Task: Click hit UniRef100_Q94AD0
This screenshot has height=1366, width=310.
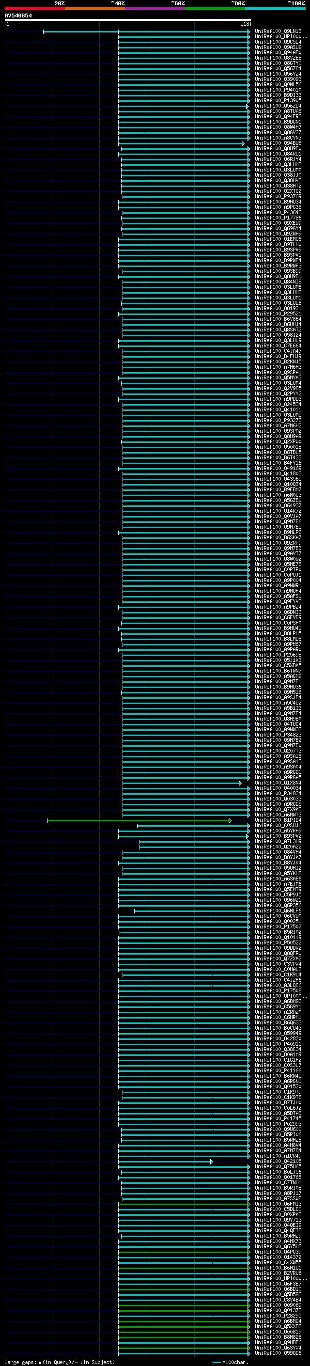Action: 278,52
